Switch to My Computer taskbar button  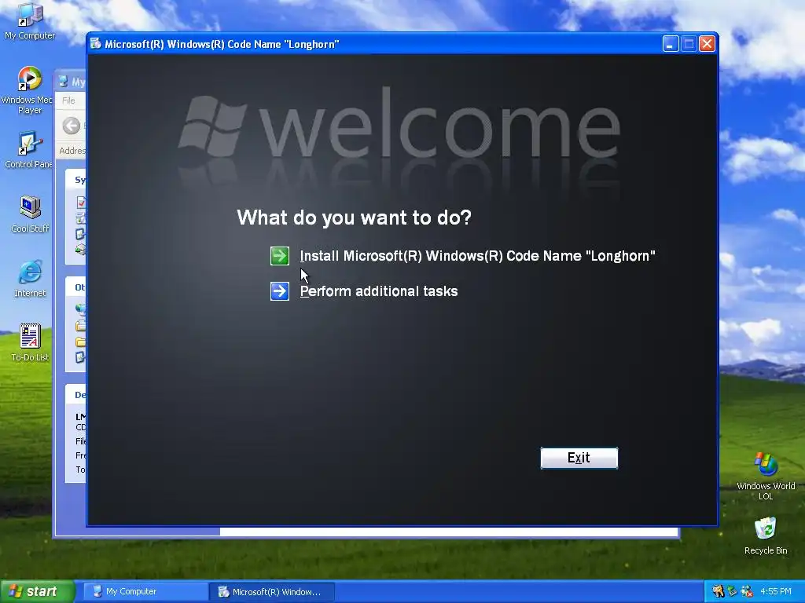pos(145,592)
